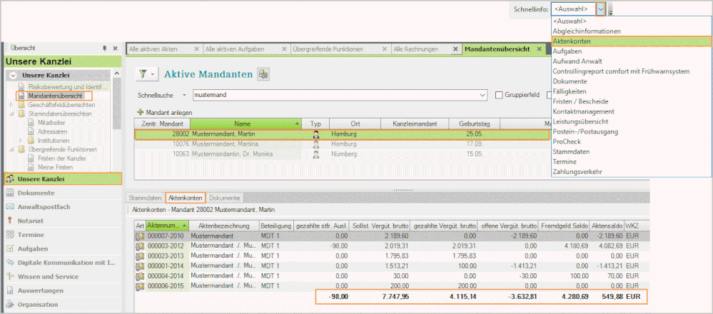The height and width of the screenshot is (314, 713).
Task: Open Übergreifende Funktionen tab
Action: pos(328,49)
